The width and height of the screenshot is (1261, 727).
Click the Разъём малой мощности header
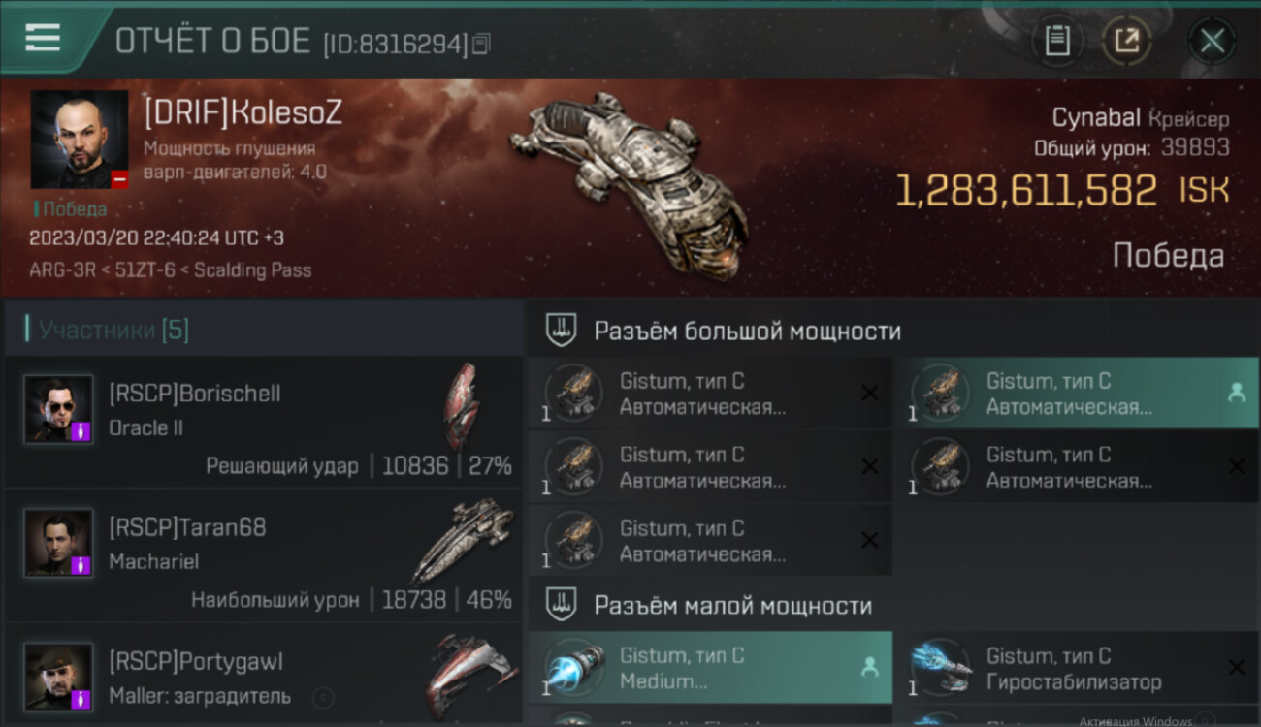[x=732, y=606]
